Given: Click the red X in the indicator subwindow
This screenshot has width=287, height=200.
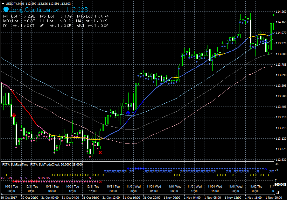Looking at the screenshot, I should pos(101,181).
